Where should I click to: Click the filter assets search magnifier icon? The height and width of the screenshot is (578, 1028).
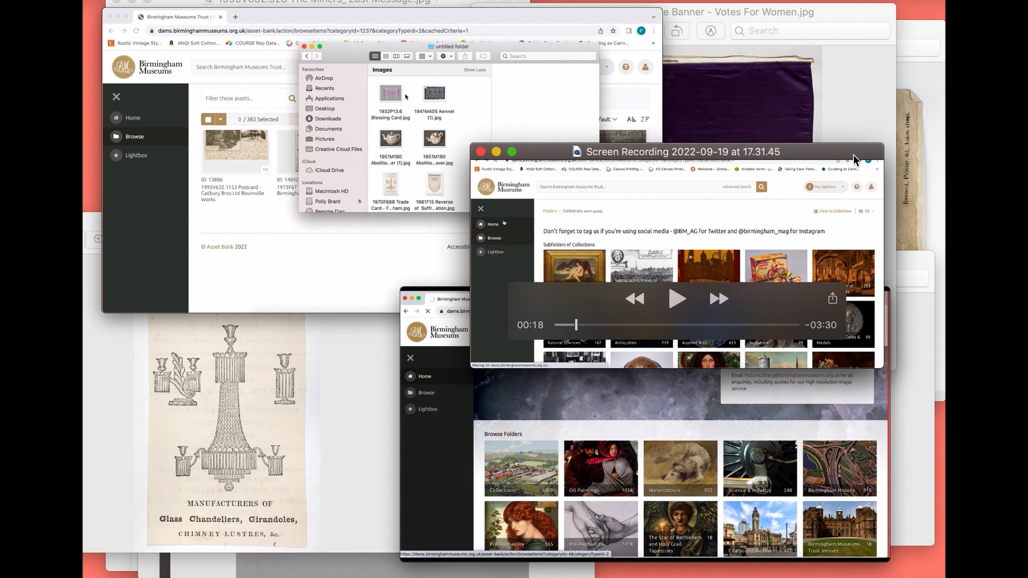(292, 98)
